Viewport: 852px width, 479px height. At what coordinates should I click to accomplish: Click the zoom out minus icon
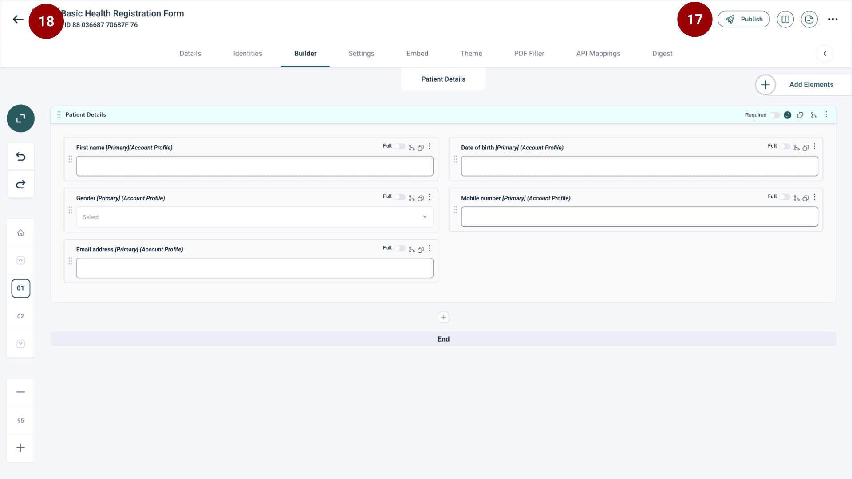click(x=20, y=392)
